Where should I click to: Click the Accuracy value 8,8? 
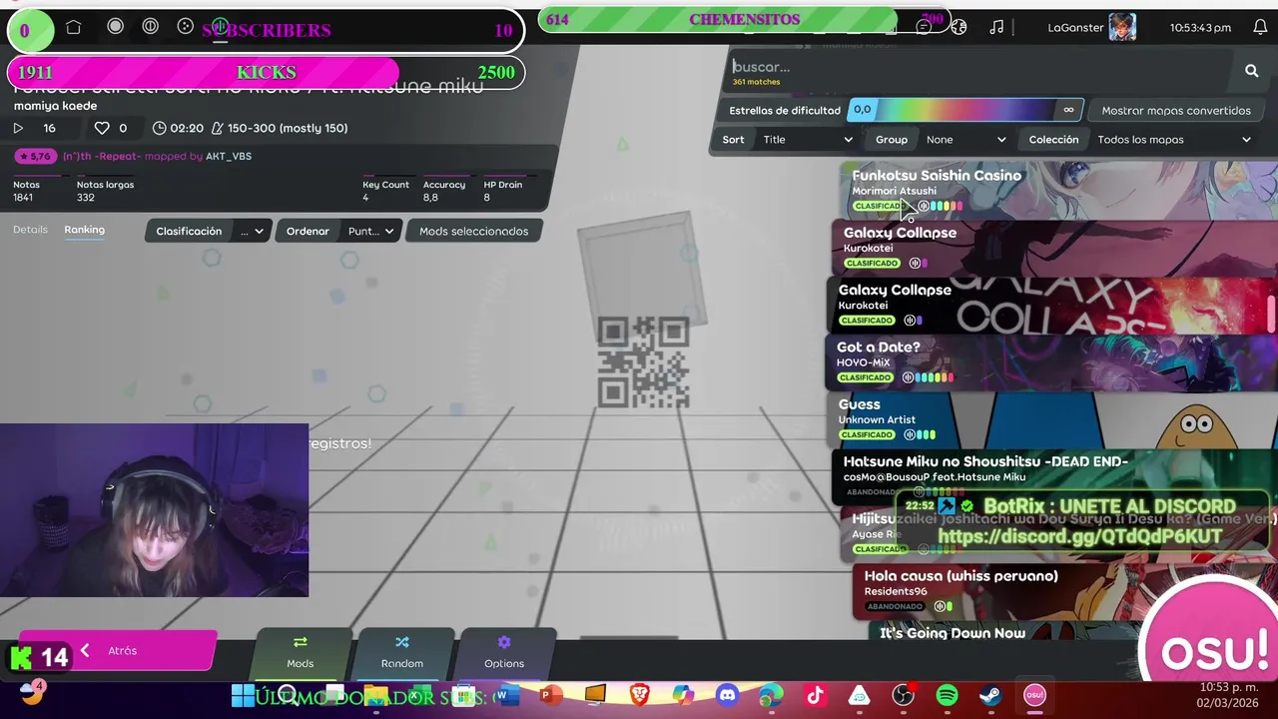pos(430,198)
